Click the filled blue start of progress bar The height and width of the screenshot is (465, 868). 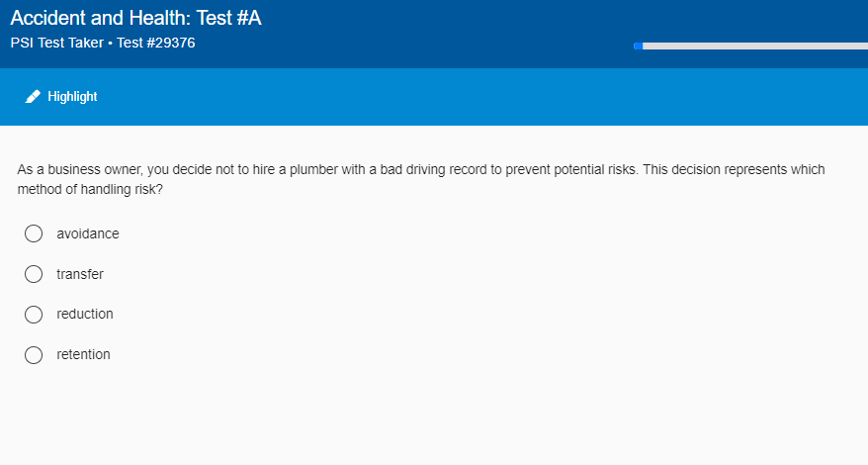tap(639, 46)
